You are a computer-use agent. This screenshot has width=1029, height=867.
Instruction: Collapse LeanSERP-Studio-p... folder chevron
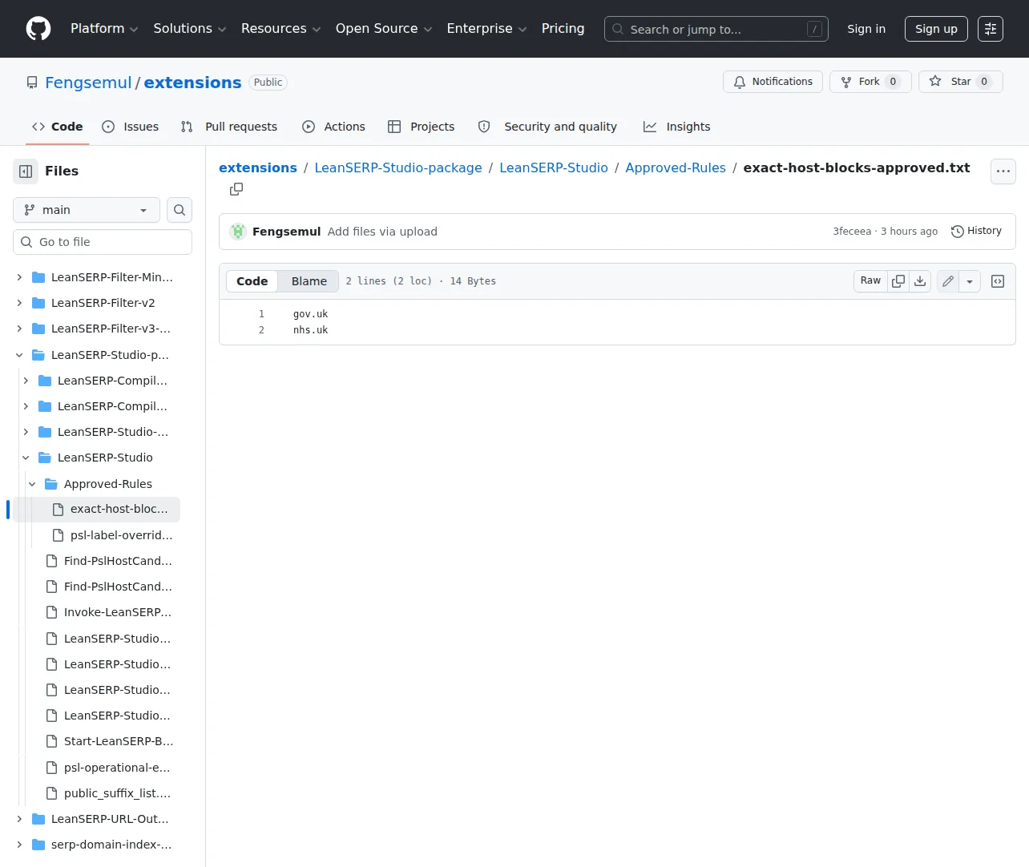point(19,355)
